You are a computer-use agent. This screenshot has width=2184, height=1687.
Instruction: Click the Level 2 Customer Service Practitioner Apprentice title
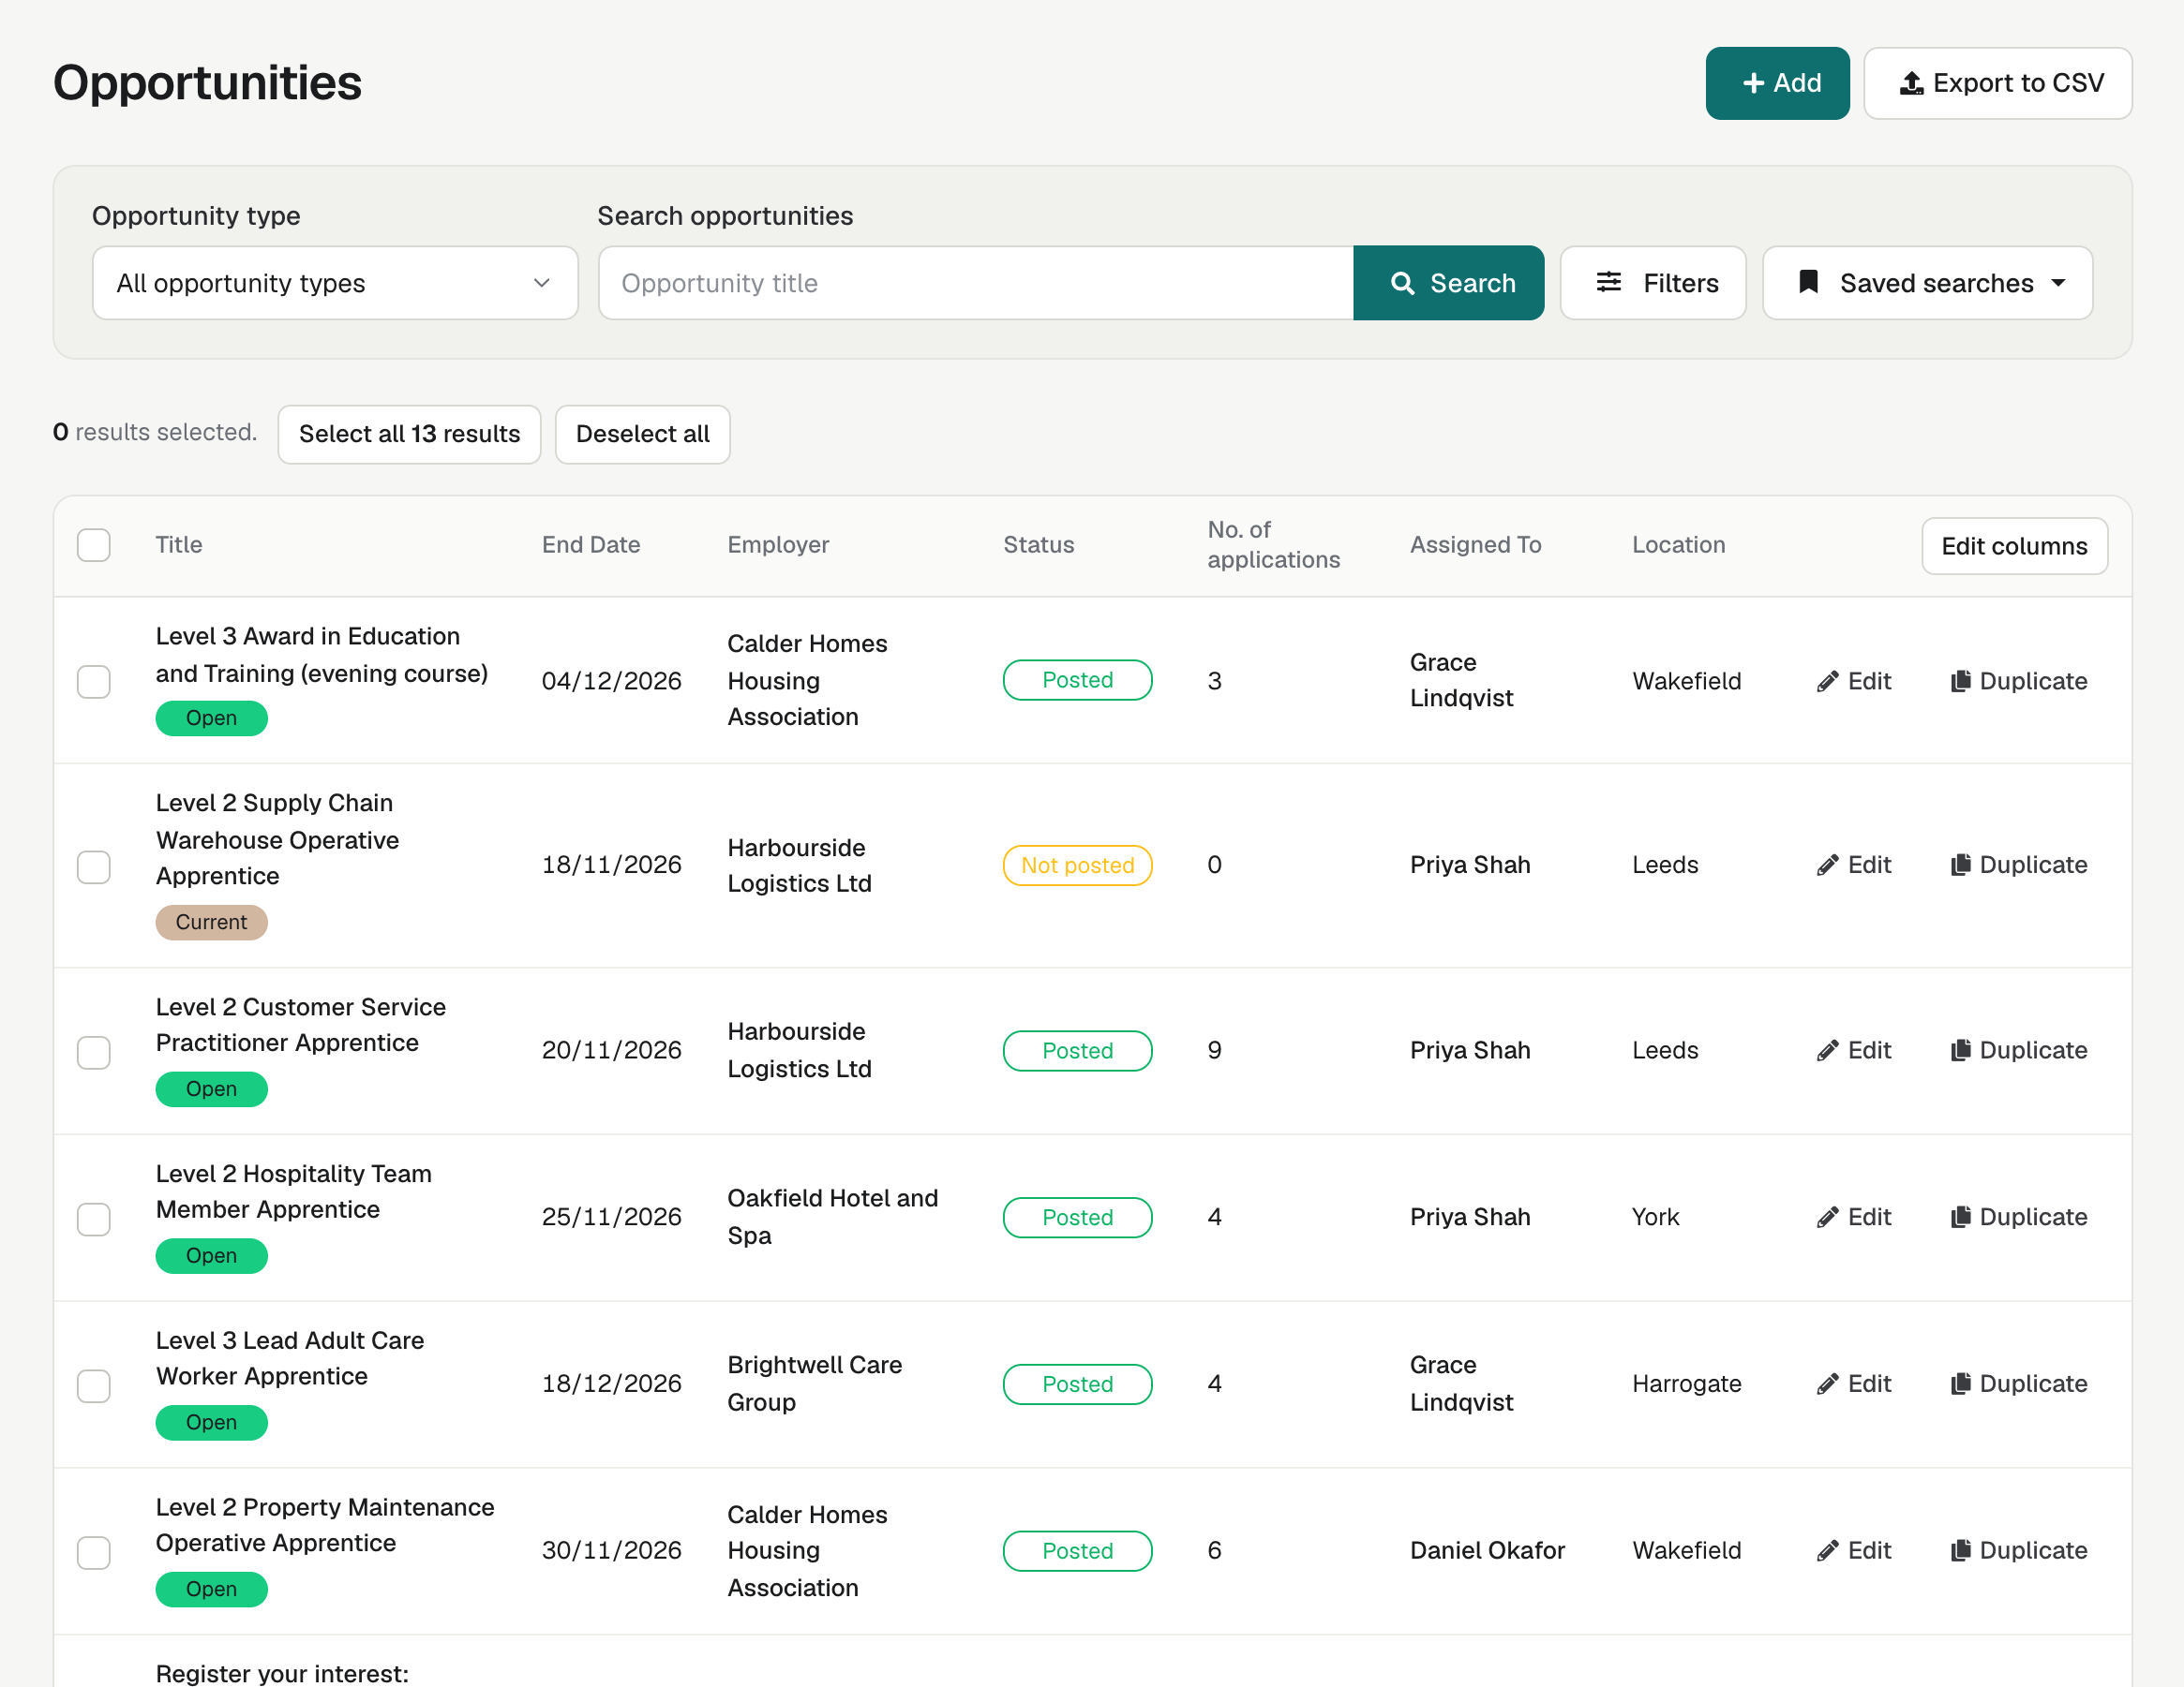click(301, 1026)
